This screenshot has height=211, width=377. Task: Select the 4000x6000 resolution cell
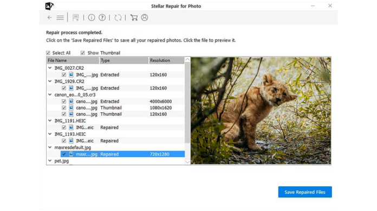(161, 101)
